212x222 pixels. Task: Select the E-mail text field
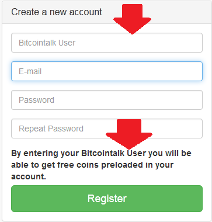pyautogui.click(x=107, y=71)
